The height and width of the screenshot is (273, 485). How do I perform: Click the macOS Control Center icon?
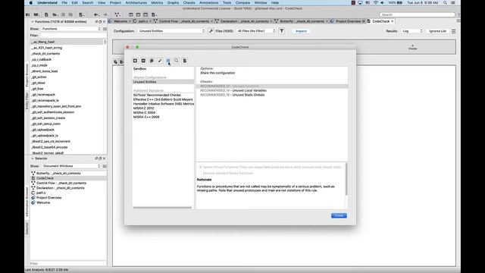click(x=453, y=3)
